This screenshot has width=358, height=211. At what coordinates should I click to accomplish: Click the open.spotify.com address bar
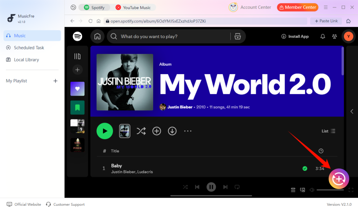205,21
